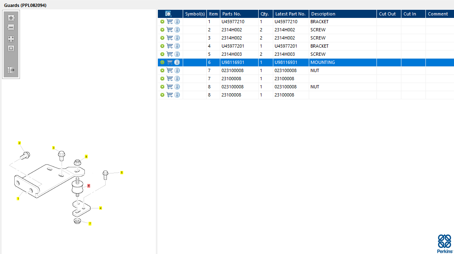This screenshot has height=254, width=454.
Task: Add item 1 U45977210 bracket to cart
Action: (170, 22)
